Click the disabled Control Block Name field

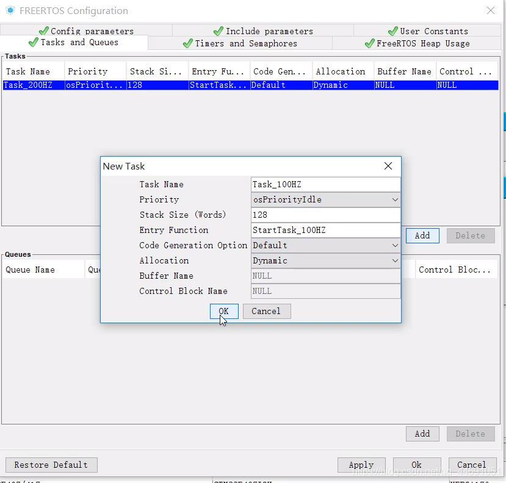click(x=325, y=291)
